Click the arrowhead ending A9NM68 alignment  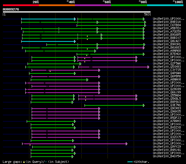coord(95,51)
